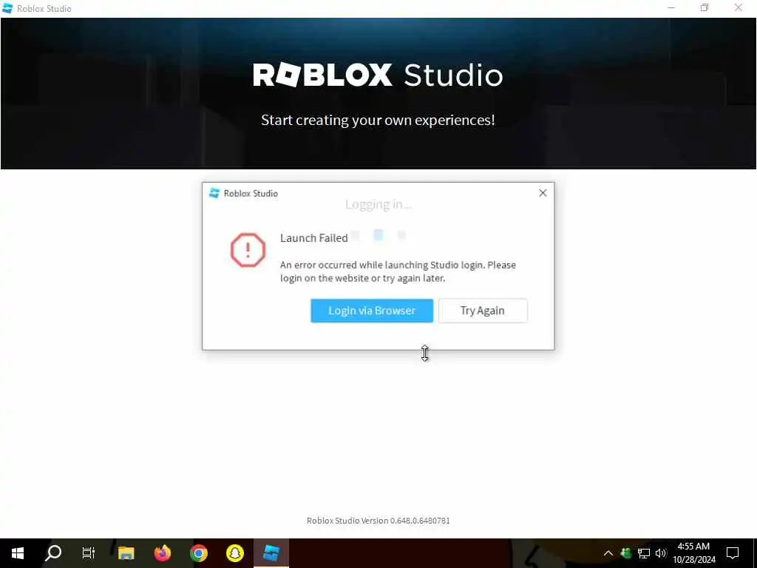
Task: Open Task View on taskbar
Action: pos(89,553)
